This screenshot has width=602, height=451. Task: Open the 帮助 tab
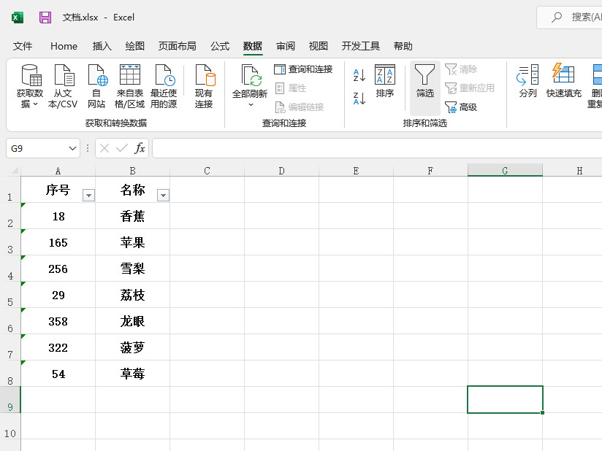[x=403, y=46]
